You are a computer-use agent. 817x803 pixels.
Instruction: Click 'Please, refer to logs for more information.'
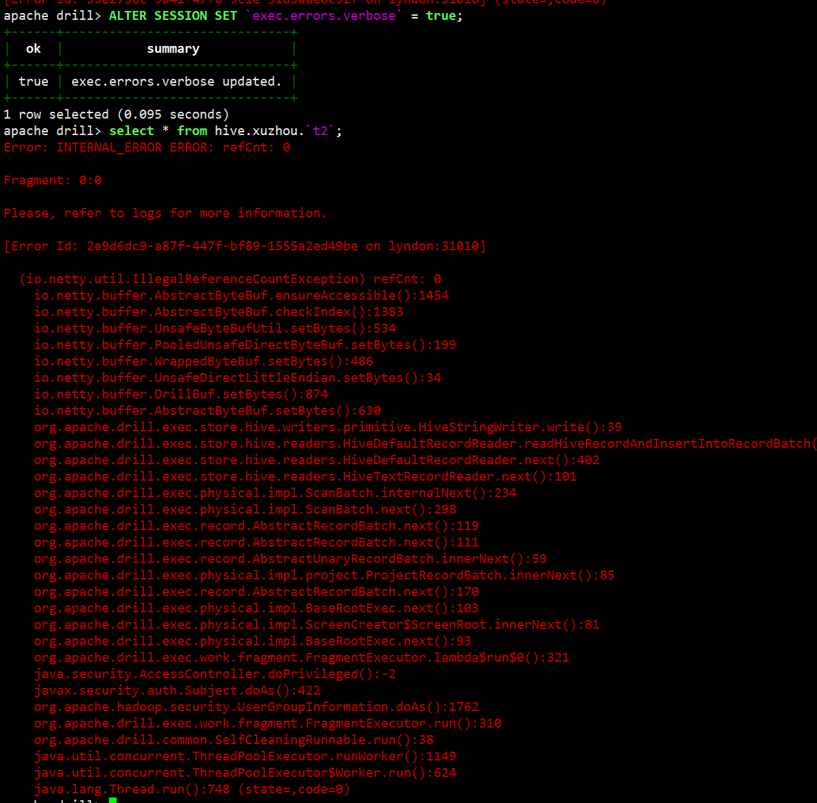tap(165, 213)
